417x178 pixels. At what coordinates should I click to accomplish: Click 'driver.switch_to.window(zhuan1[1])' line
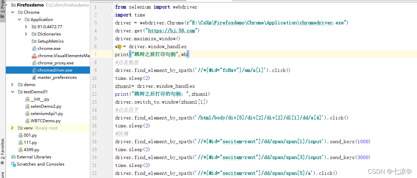pyautogui.click(x=162, y=102)
